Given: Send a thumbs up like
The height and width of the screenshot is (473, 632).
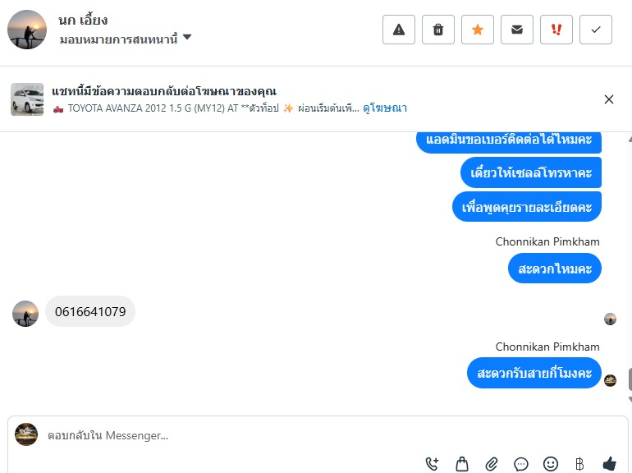Looking at the screenshot, I should (x=609, y=464).
